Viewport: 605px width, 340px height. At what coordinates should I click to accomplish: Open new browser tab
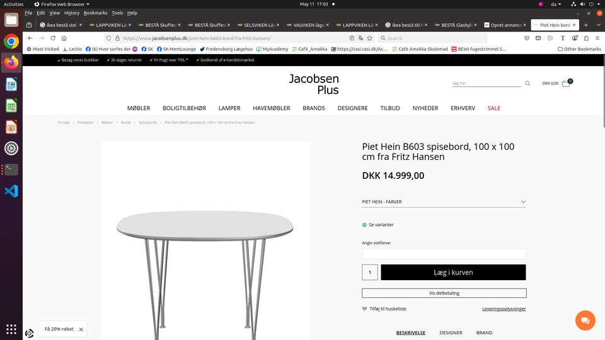click(x=585, y=25)
